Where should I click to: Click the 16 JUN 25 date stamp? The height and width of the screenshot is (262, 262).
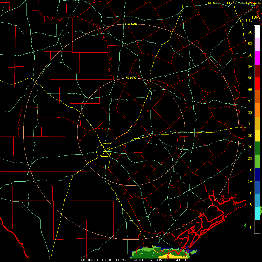pyautogui.click(x=159, y=260)
